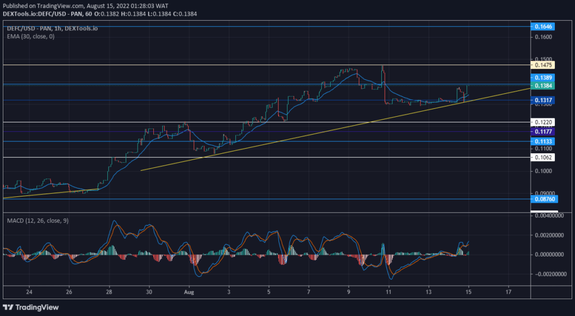Viewport: 575px width, 316px height.
Task: Select the MACD (12, 26, close, 9) legend
Action: pyautogui.click(x=38, y=221)
